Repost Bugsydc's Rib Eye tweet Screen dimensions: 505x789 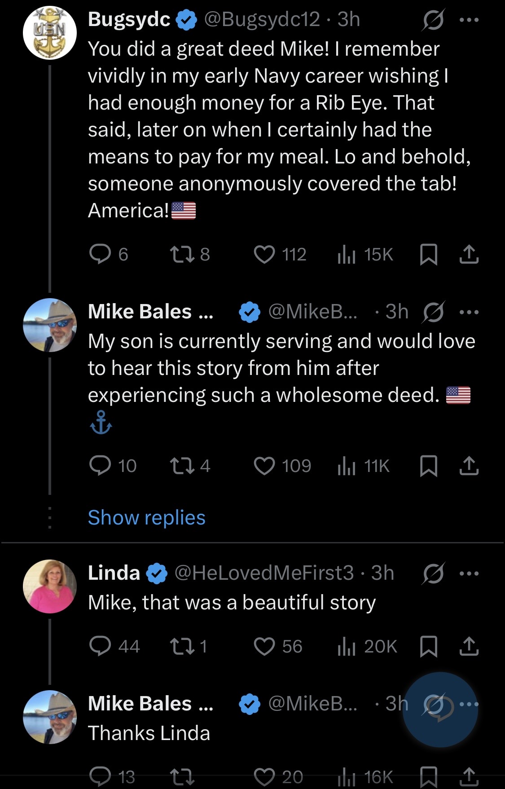[182, 254]
